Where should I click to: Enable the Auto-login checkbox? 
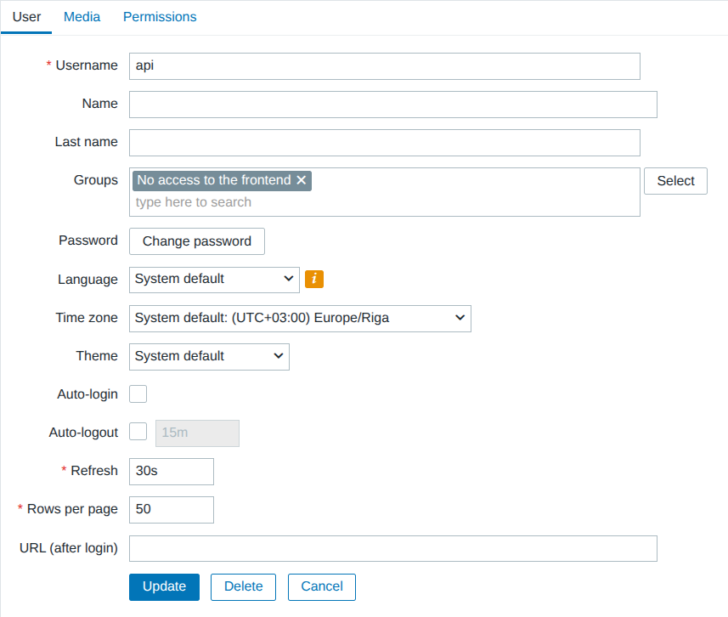coord(138,393)
